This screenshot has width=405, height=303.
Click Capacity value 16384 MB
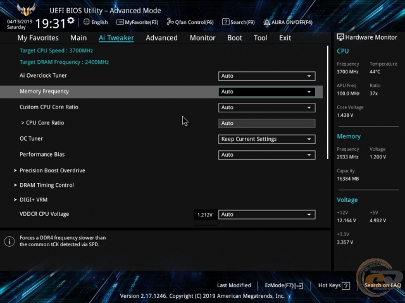(347, 179)
